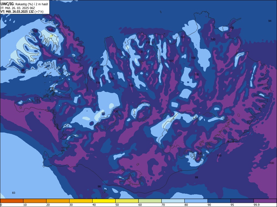Click the '91' humidity value on the map

pos(9,31)
